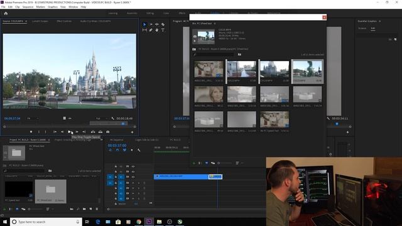
Task: Click Mark In in Source monitor
Action: coord(39,132)
